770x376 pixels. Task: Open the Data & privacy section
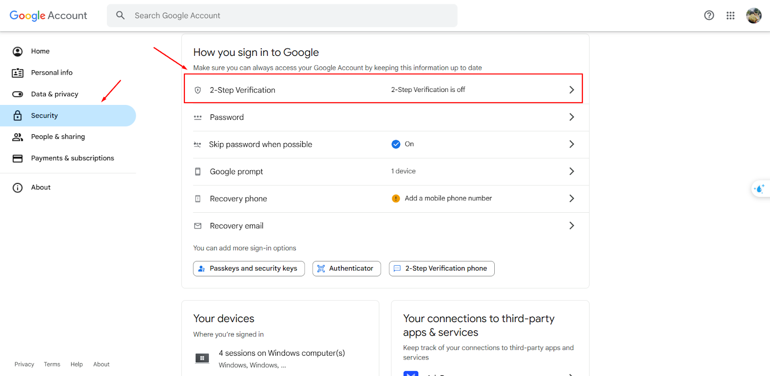[x=68, y=94]
